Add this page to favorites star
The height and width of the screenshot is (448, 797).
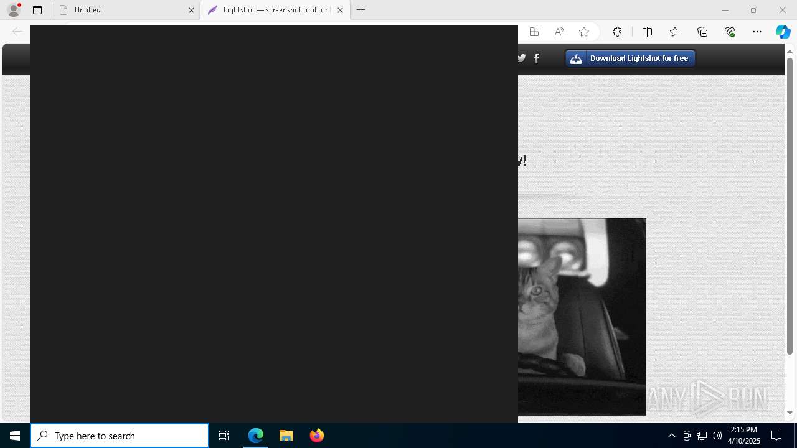click(x=584, y=32)
